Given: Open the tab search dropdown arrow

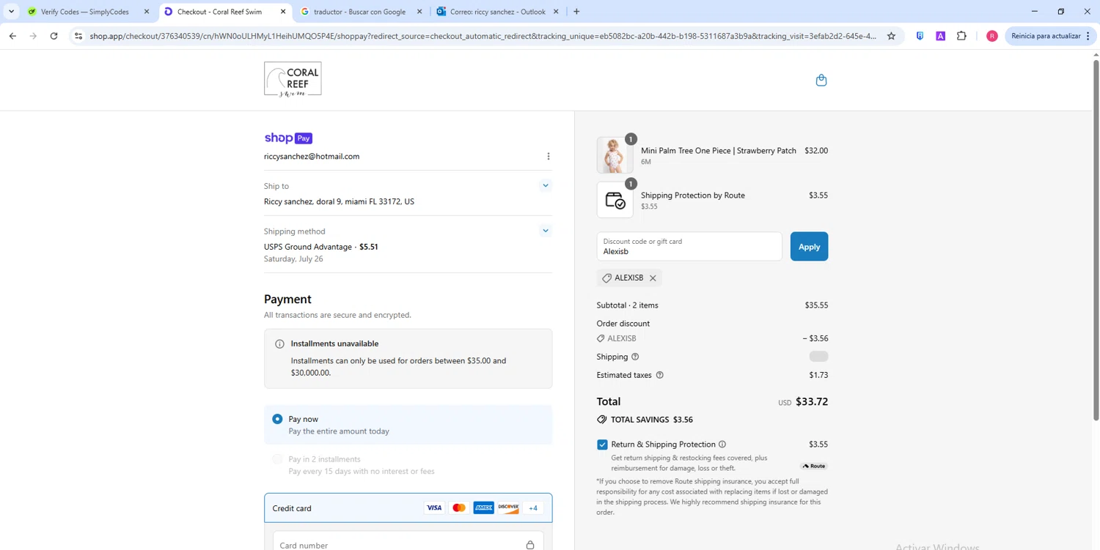Looking at the screenshot, I should point(11,12).
